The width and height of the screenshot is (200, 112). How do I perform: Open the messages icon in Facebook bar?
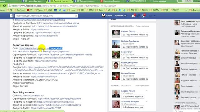[x=138, y=16]
